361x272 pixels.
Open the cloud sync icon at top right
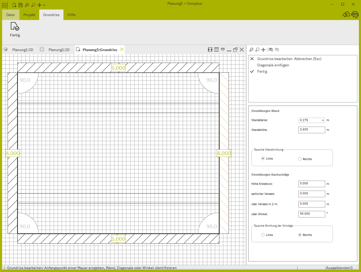(346, 14)
